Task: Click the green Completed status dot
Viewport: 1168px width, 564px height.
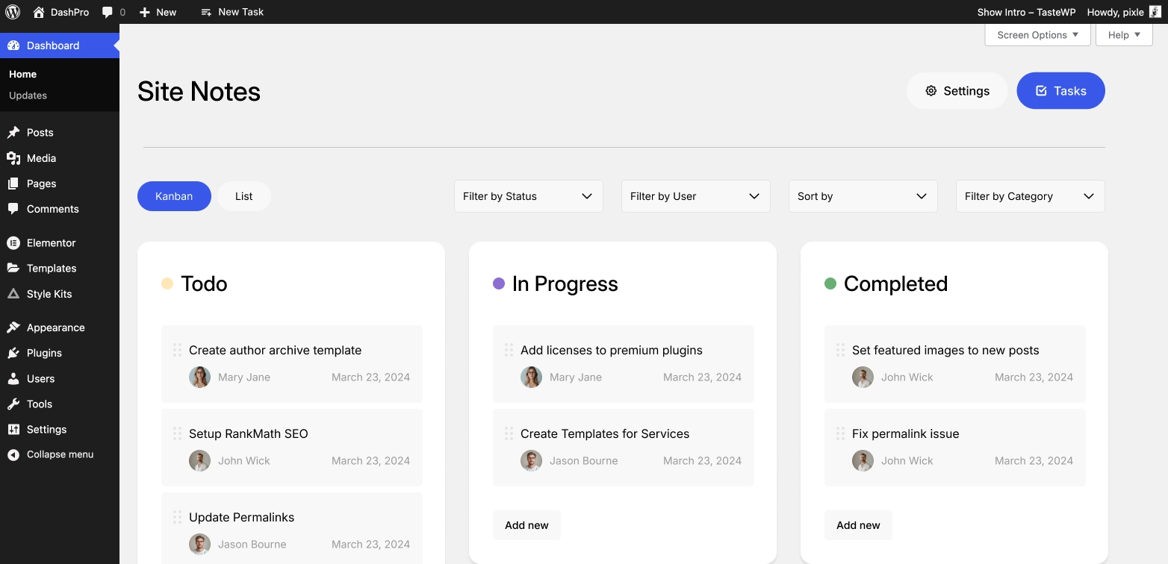Action: click(830, 283)
